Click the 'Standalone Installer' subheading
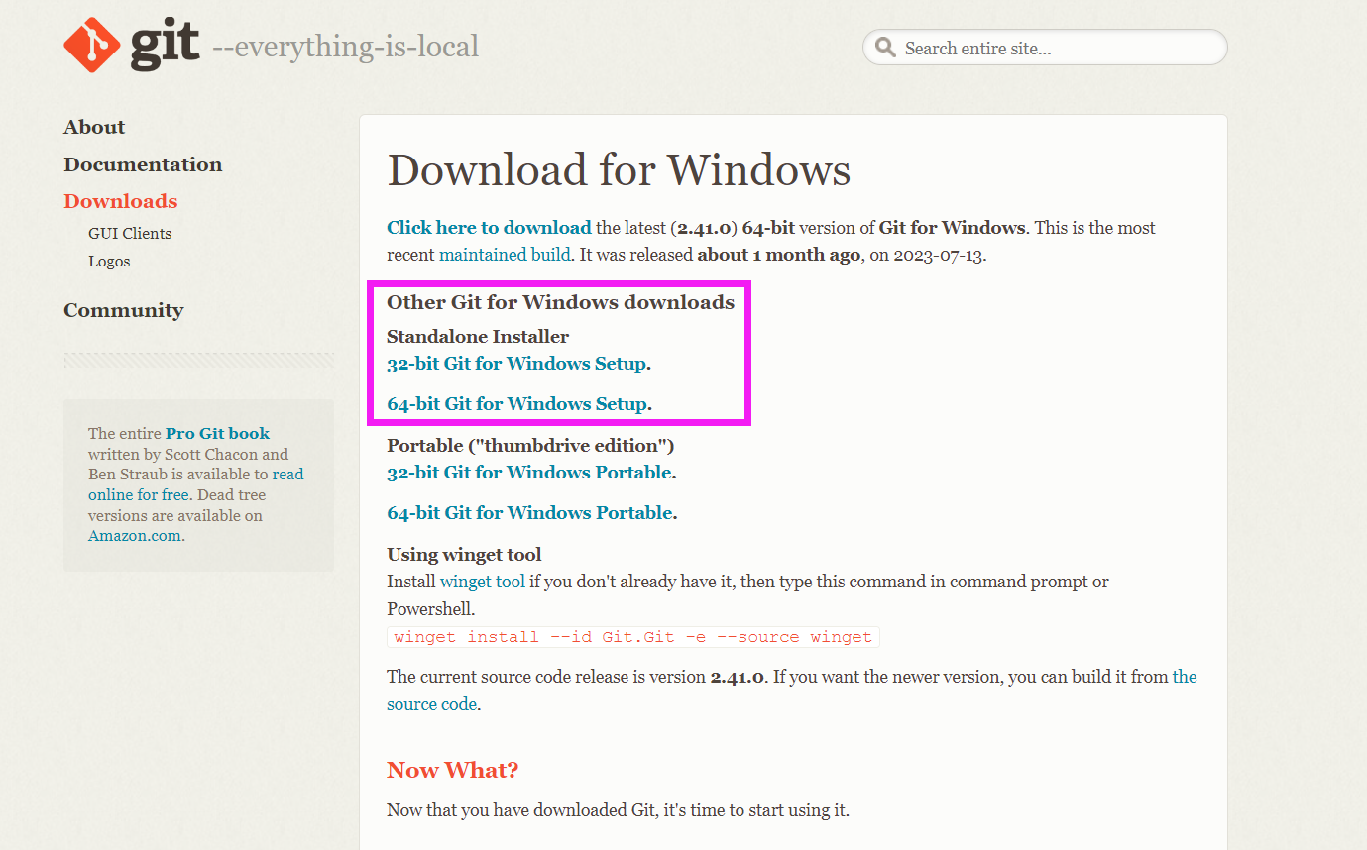The image size is (1367, 850). (478, 337)
